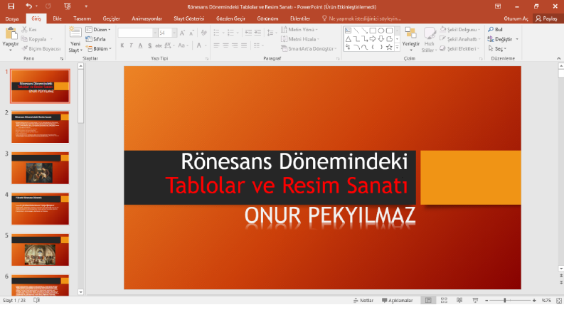Click the Yerleştir arrange button
Viewport: 564px width, 317px height.
tap(411, 39)
